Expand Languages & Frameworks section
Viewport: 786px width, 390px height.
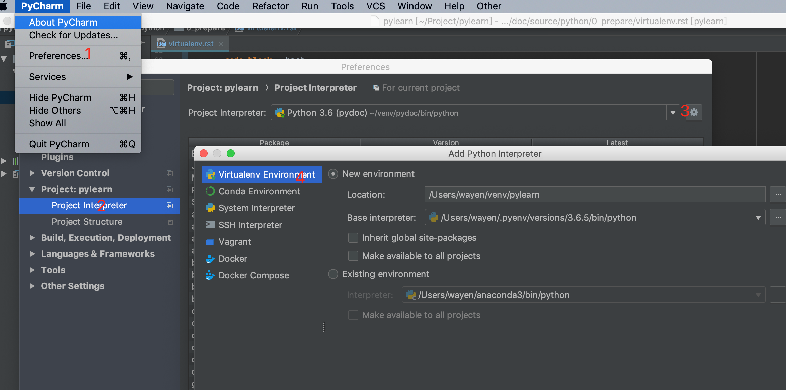(x=32, y=254)
